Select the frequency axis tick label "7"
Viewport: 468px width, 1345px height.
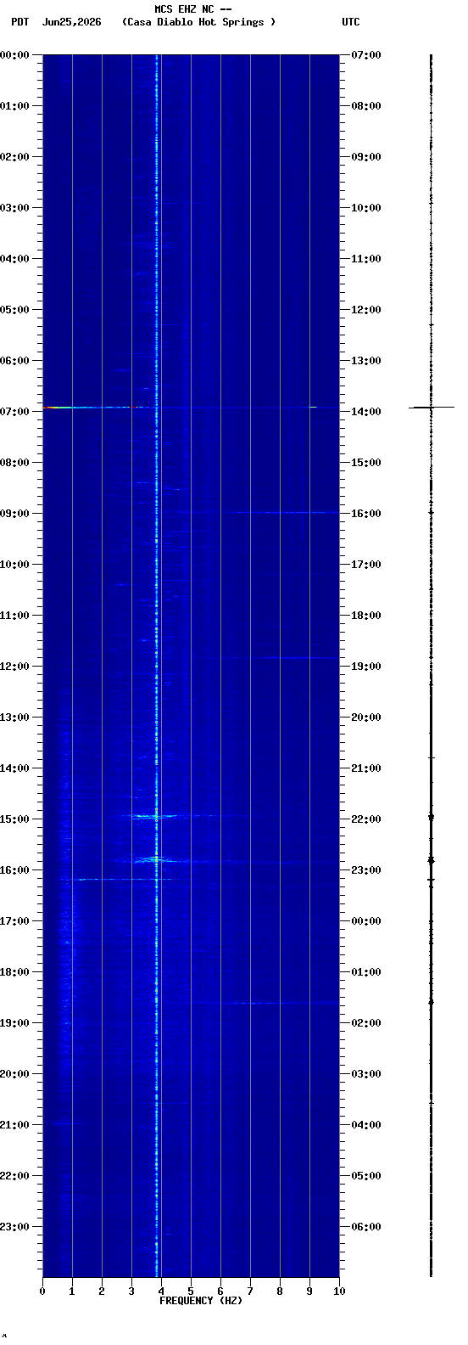[x=250, y=1292]
